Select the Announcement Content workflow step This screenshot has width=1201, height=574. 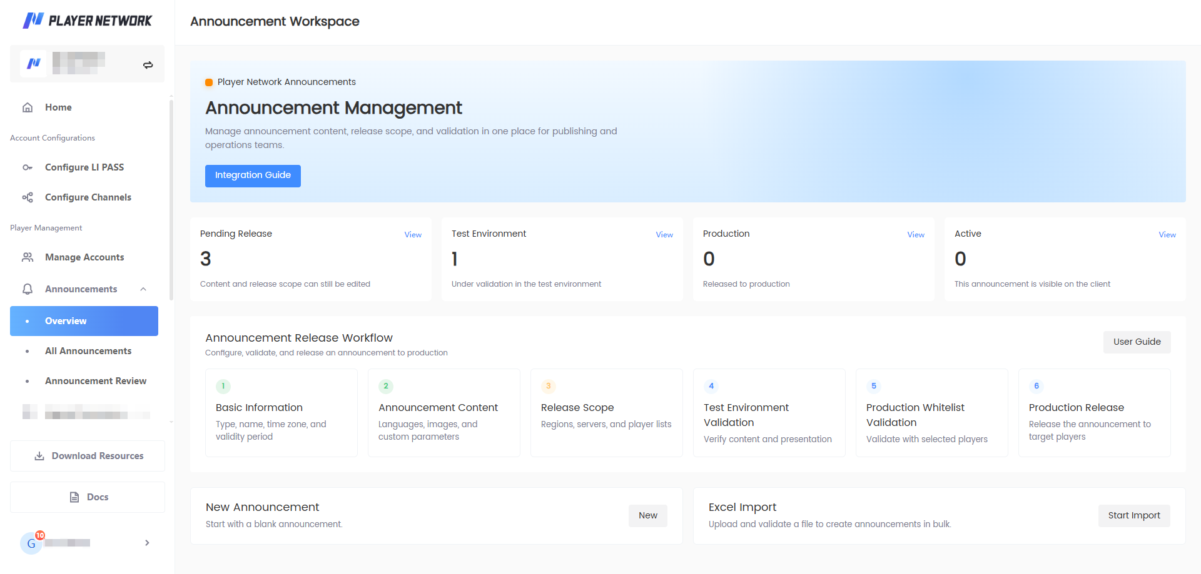point(444,413)
